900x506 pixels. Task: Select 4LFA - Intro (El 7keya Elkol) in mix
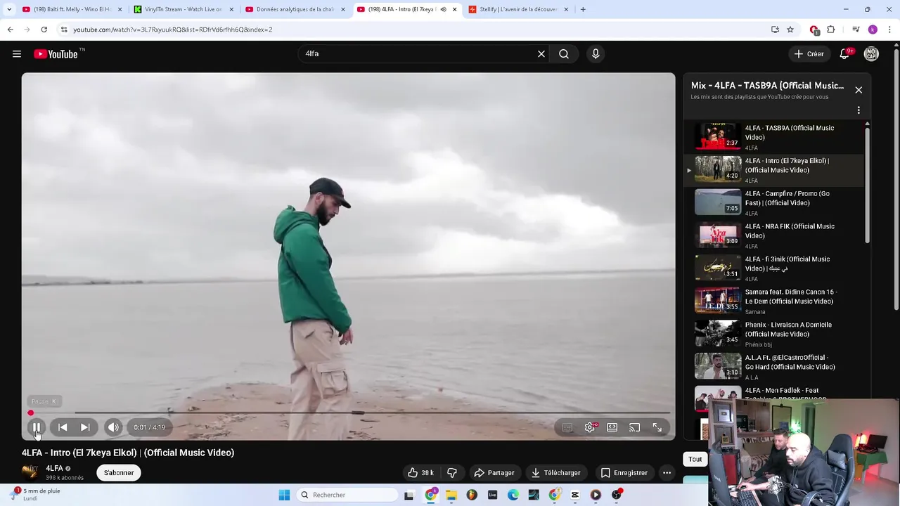click(x=773, y=170)
